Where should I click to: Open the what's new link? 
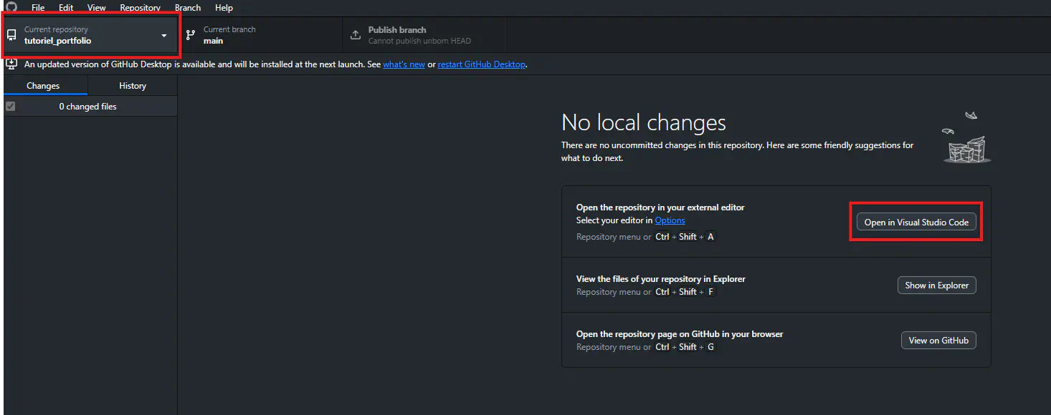coord(404,64)
